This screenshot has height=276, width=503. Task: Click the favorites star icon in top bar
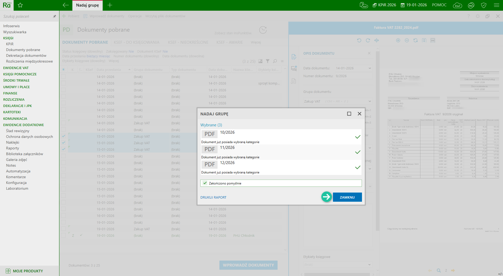coord(20,5)
